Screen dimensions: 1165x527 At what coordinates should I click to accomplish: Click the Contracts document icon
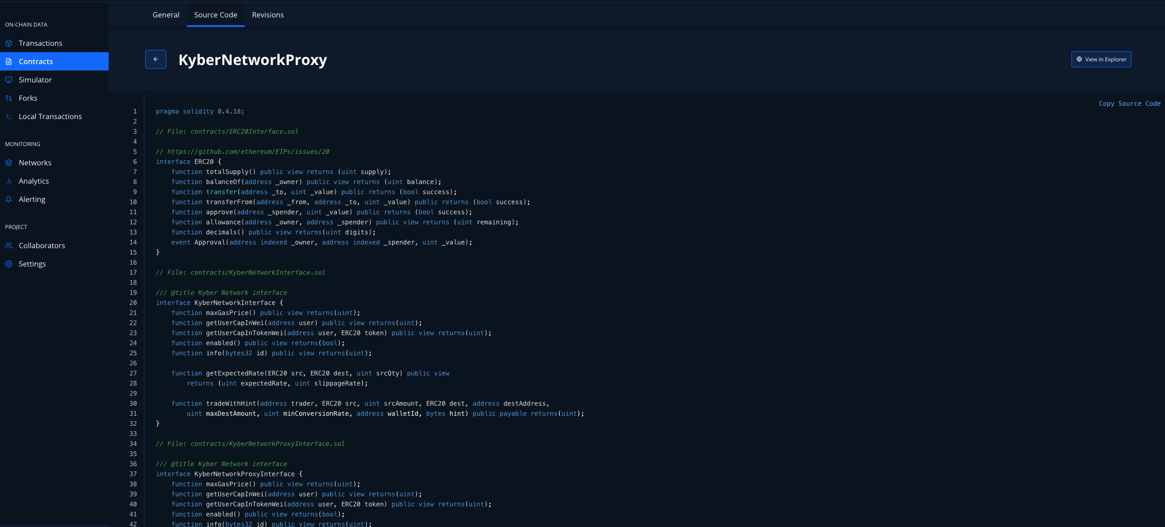9,61
